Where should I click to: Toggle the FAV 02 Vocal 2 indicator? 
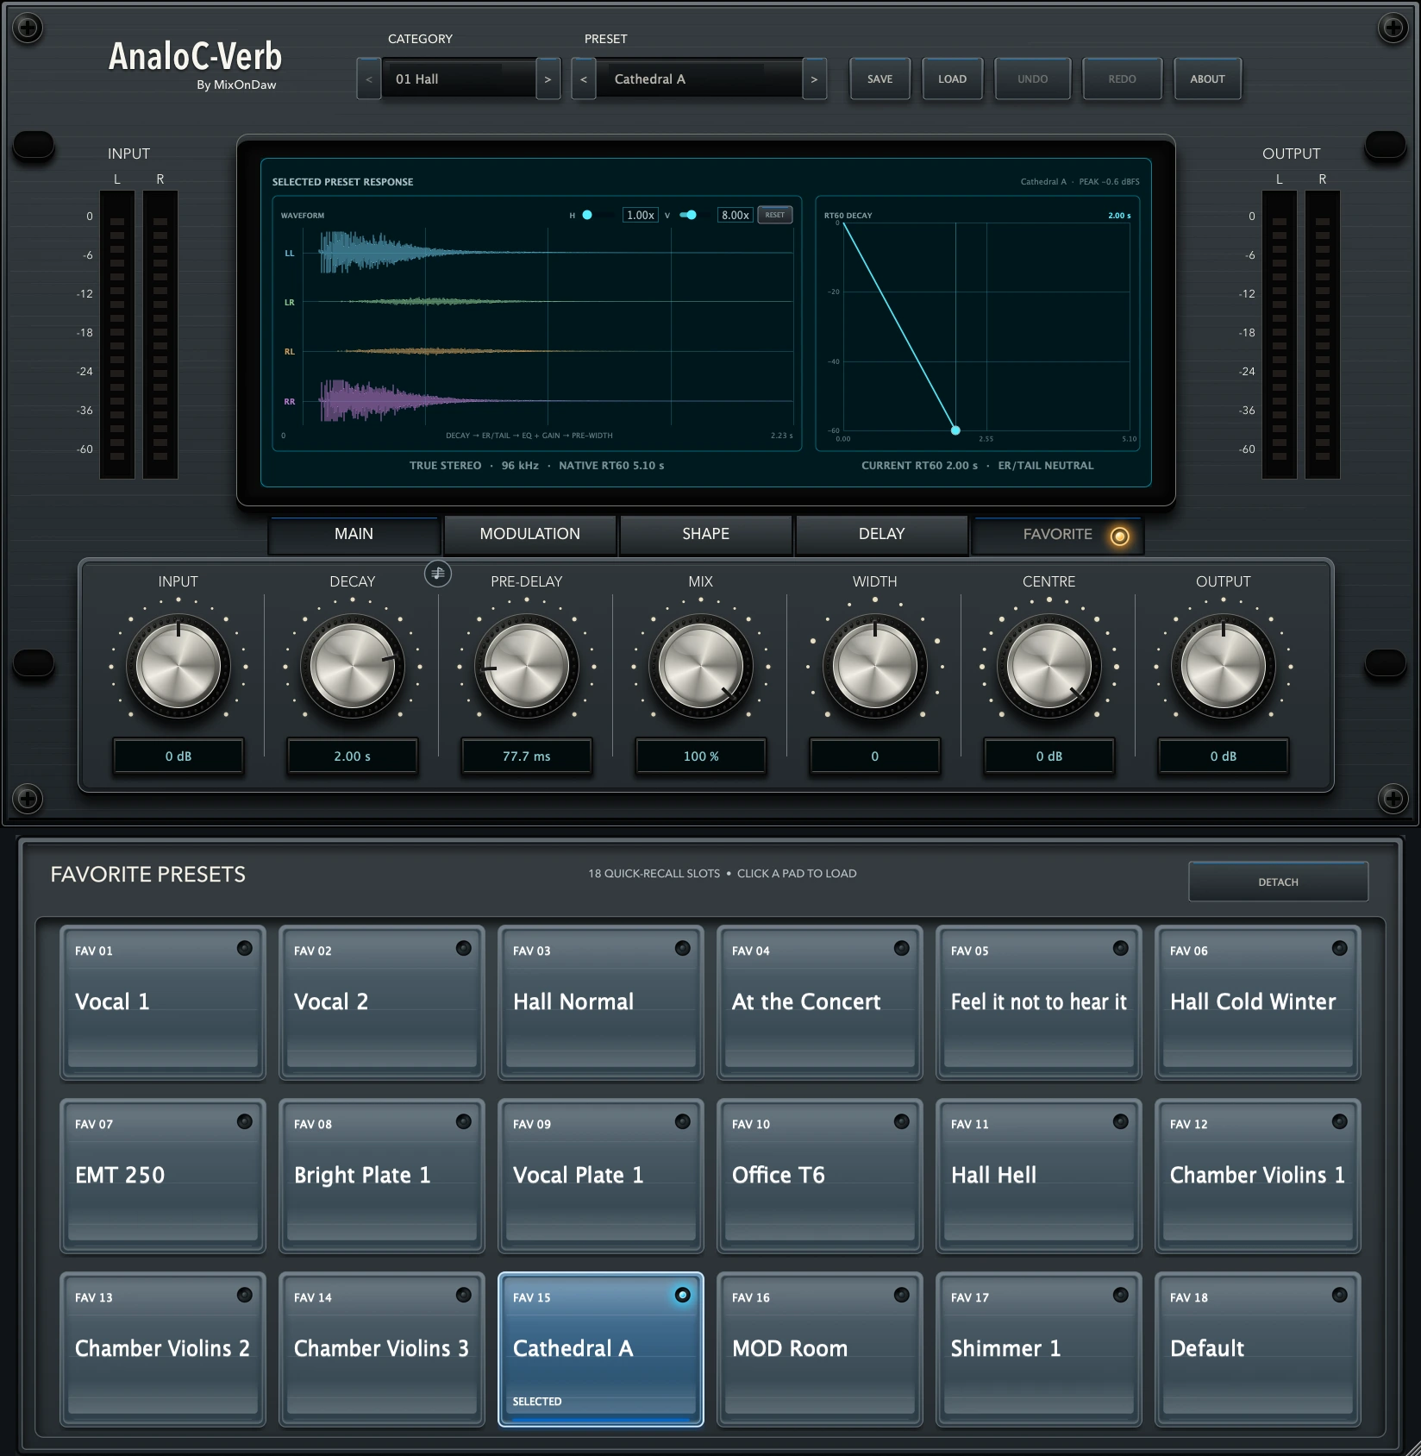click(464, 948)
